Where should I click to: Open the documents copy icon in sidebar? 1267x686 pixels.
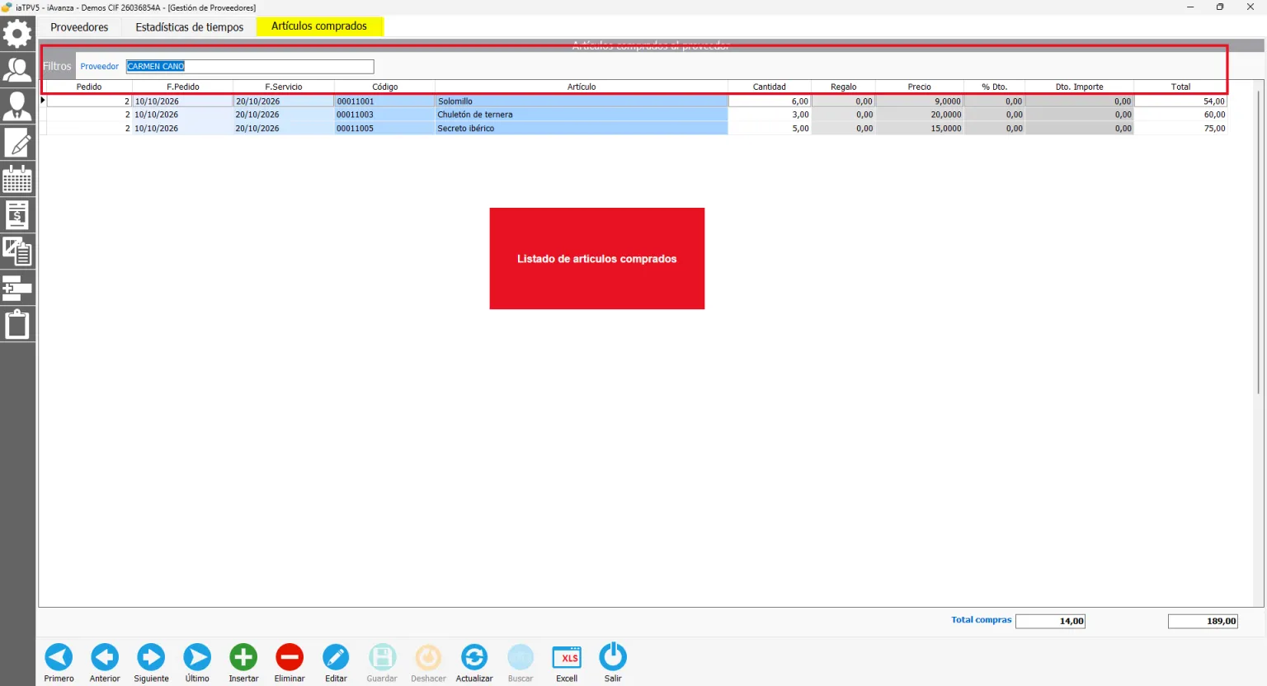click(x=17, y=251)
